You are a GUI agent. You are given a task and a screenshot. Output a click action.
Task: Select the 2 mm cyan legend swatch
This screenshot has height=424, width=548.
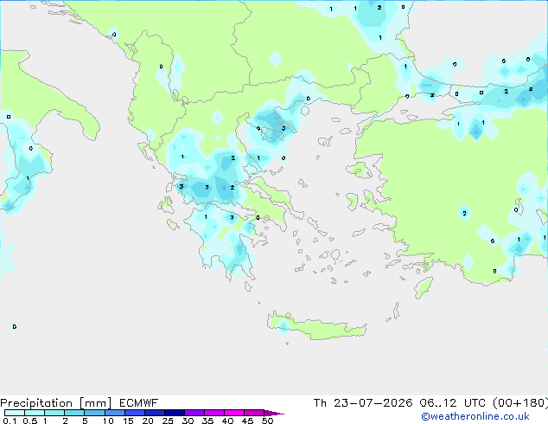pyautogui.click(x=74, y=413)
